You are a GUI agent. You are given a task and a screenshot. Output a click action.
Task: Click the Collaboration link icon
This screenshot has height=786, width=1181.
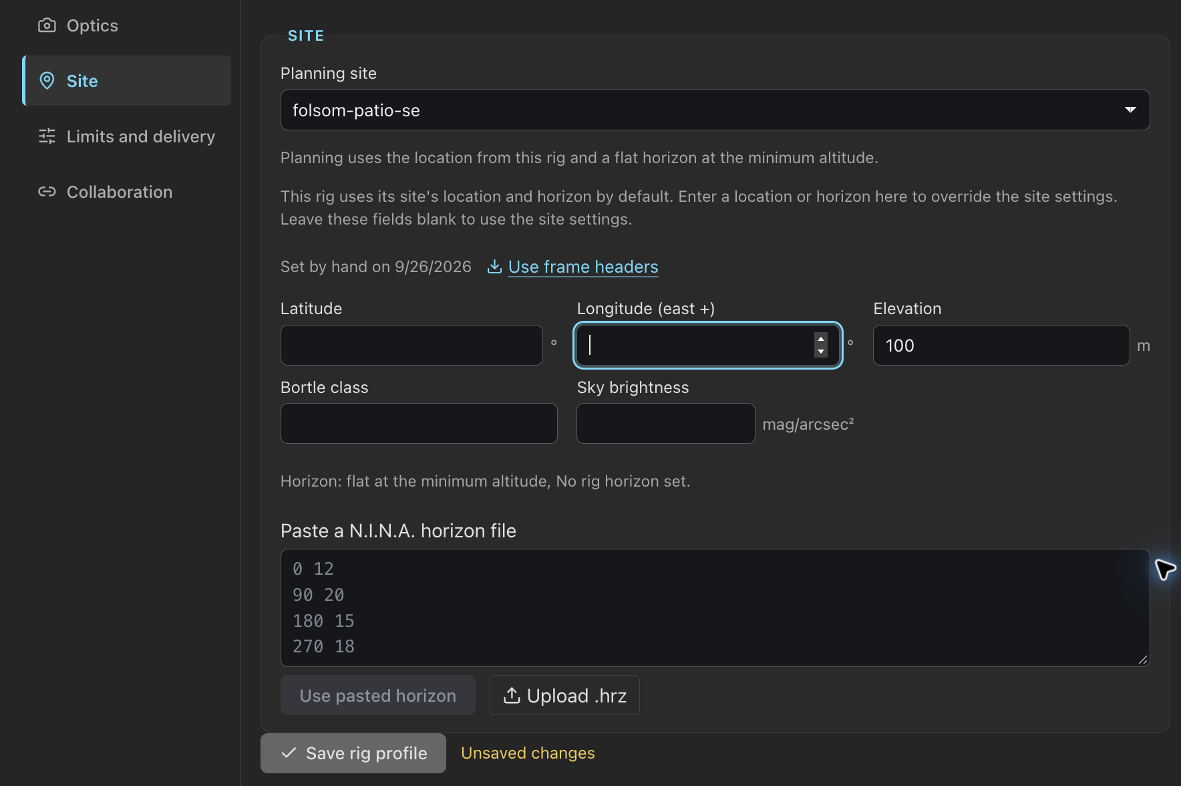click(47, 192)
